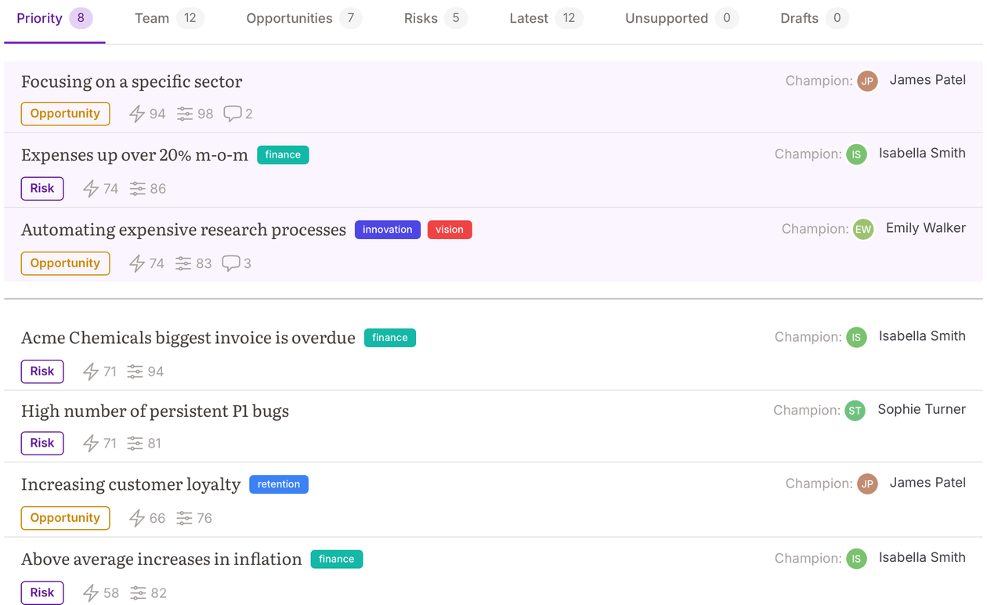Open comments icon on Automating expensive research processes
This screenshot has height=605, width=987.
point(230,263)
